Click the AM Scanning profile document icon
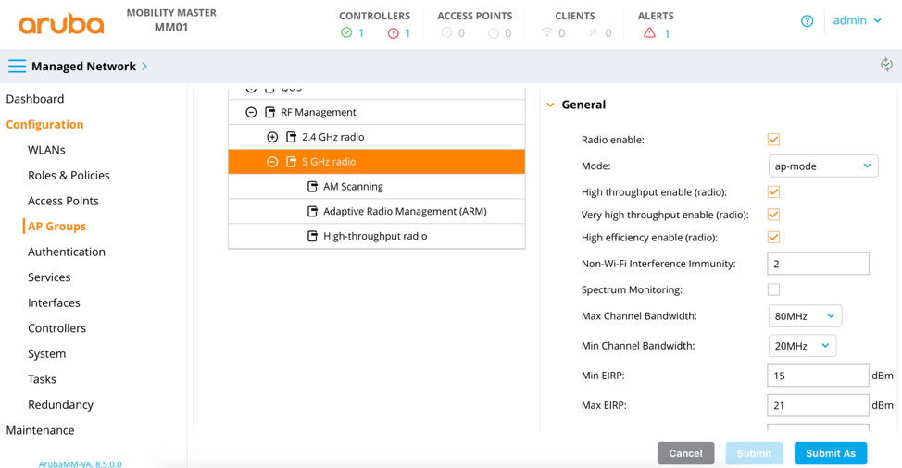This screenshot has height=468, width=902. coord(312,187)
